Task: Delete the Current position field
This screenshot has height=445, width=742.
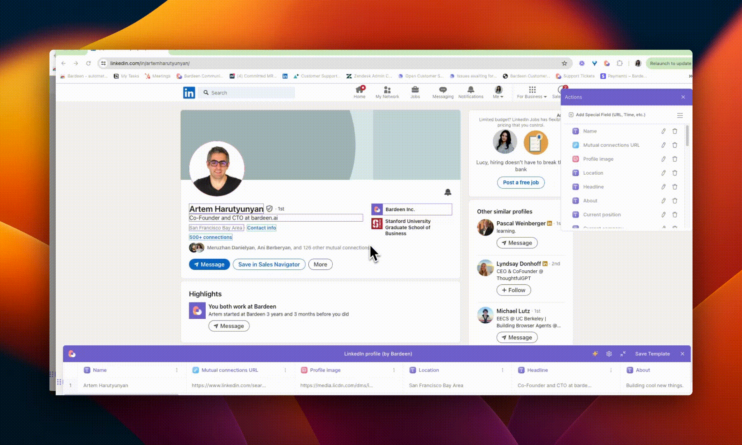Action: (675, 215)
